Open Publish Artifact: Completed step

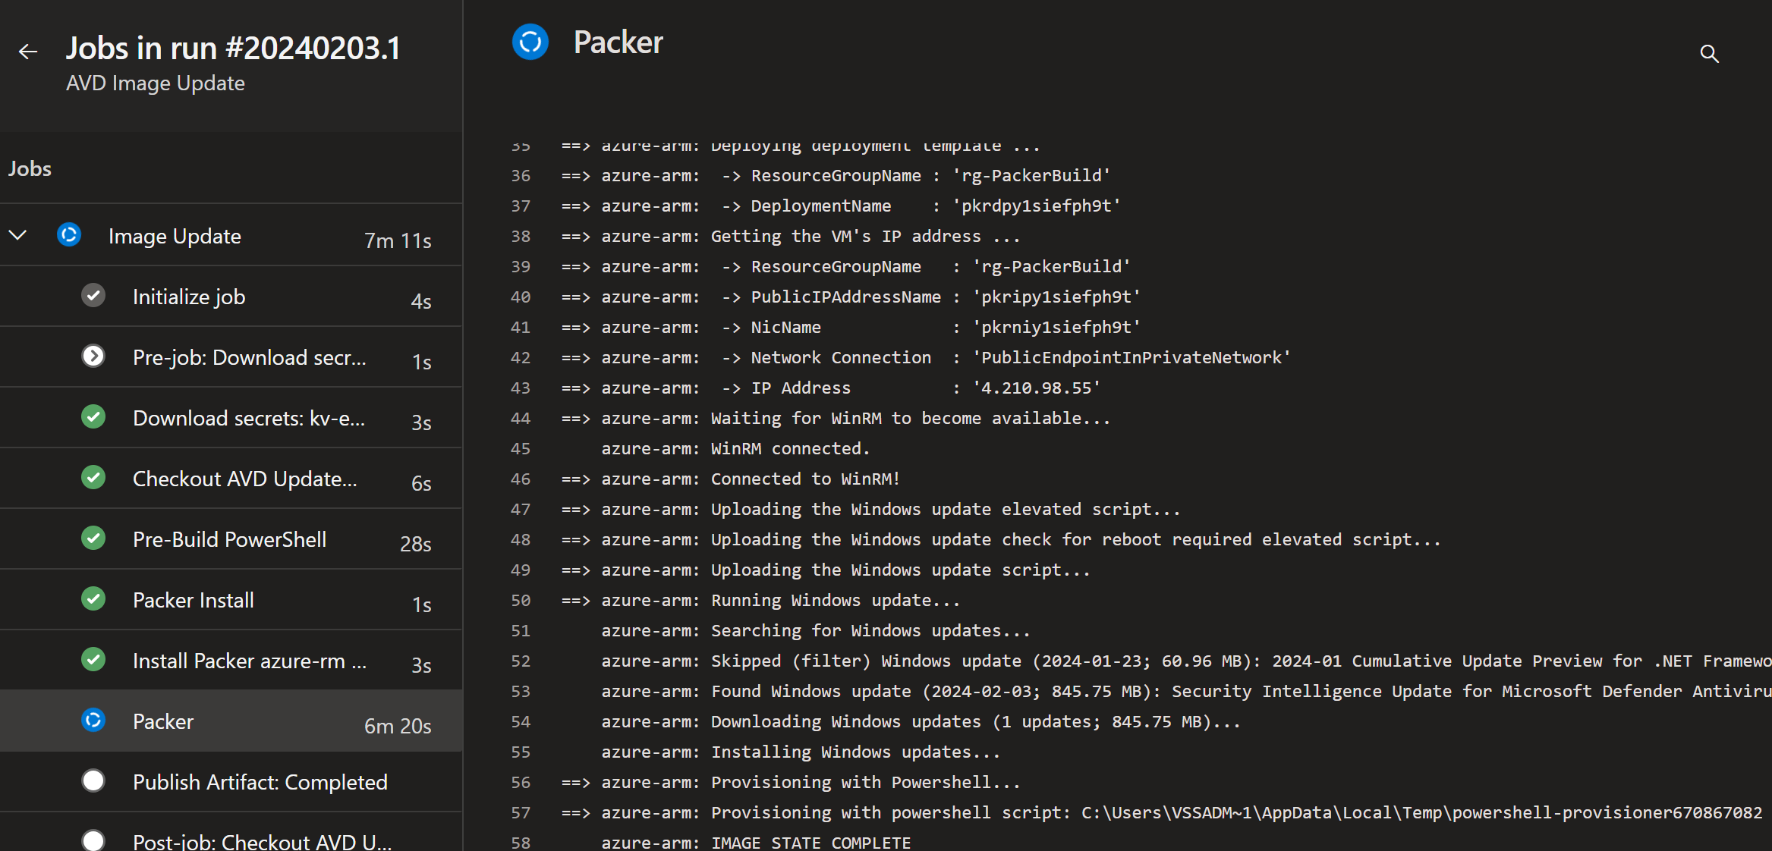coord(260,783)
